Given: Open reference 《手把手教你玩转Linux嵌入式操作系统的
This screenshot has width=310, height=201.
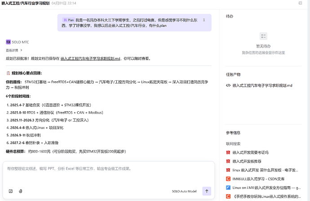Looking at the screenshot, I should tap(266, 197).
